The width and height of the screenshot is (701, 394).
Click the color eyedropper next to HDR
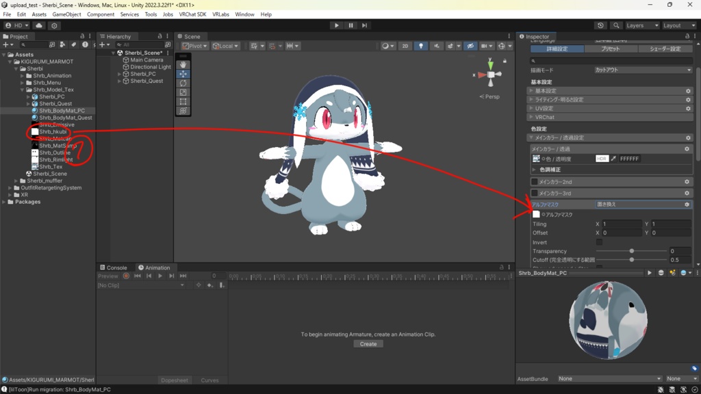[x=613, y=159]
